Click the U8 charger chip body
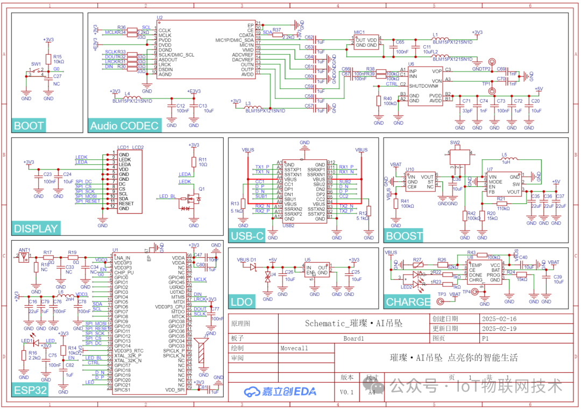581x409 pixels. point(485,272)
